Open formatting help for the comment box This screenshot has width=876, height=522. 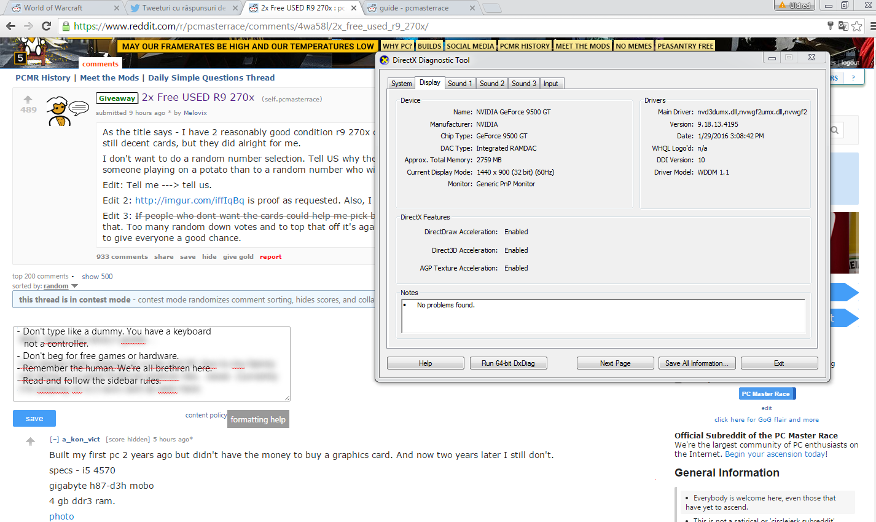(x=258, y=419)
